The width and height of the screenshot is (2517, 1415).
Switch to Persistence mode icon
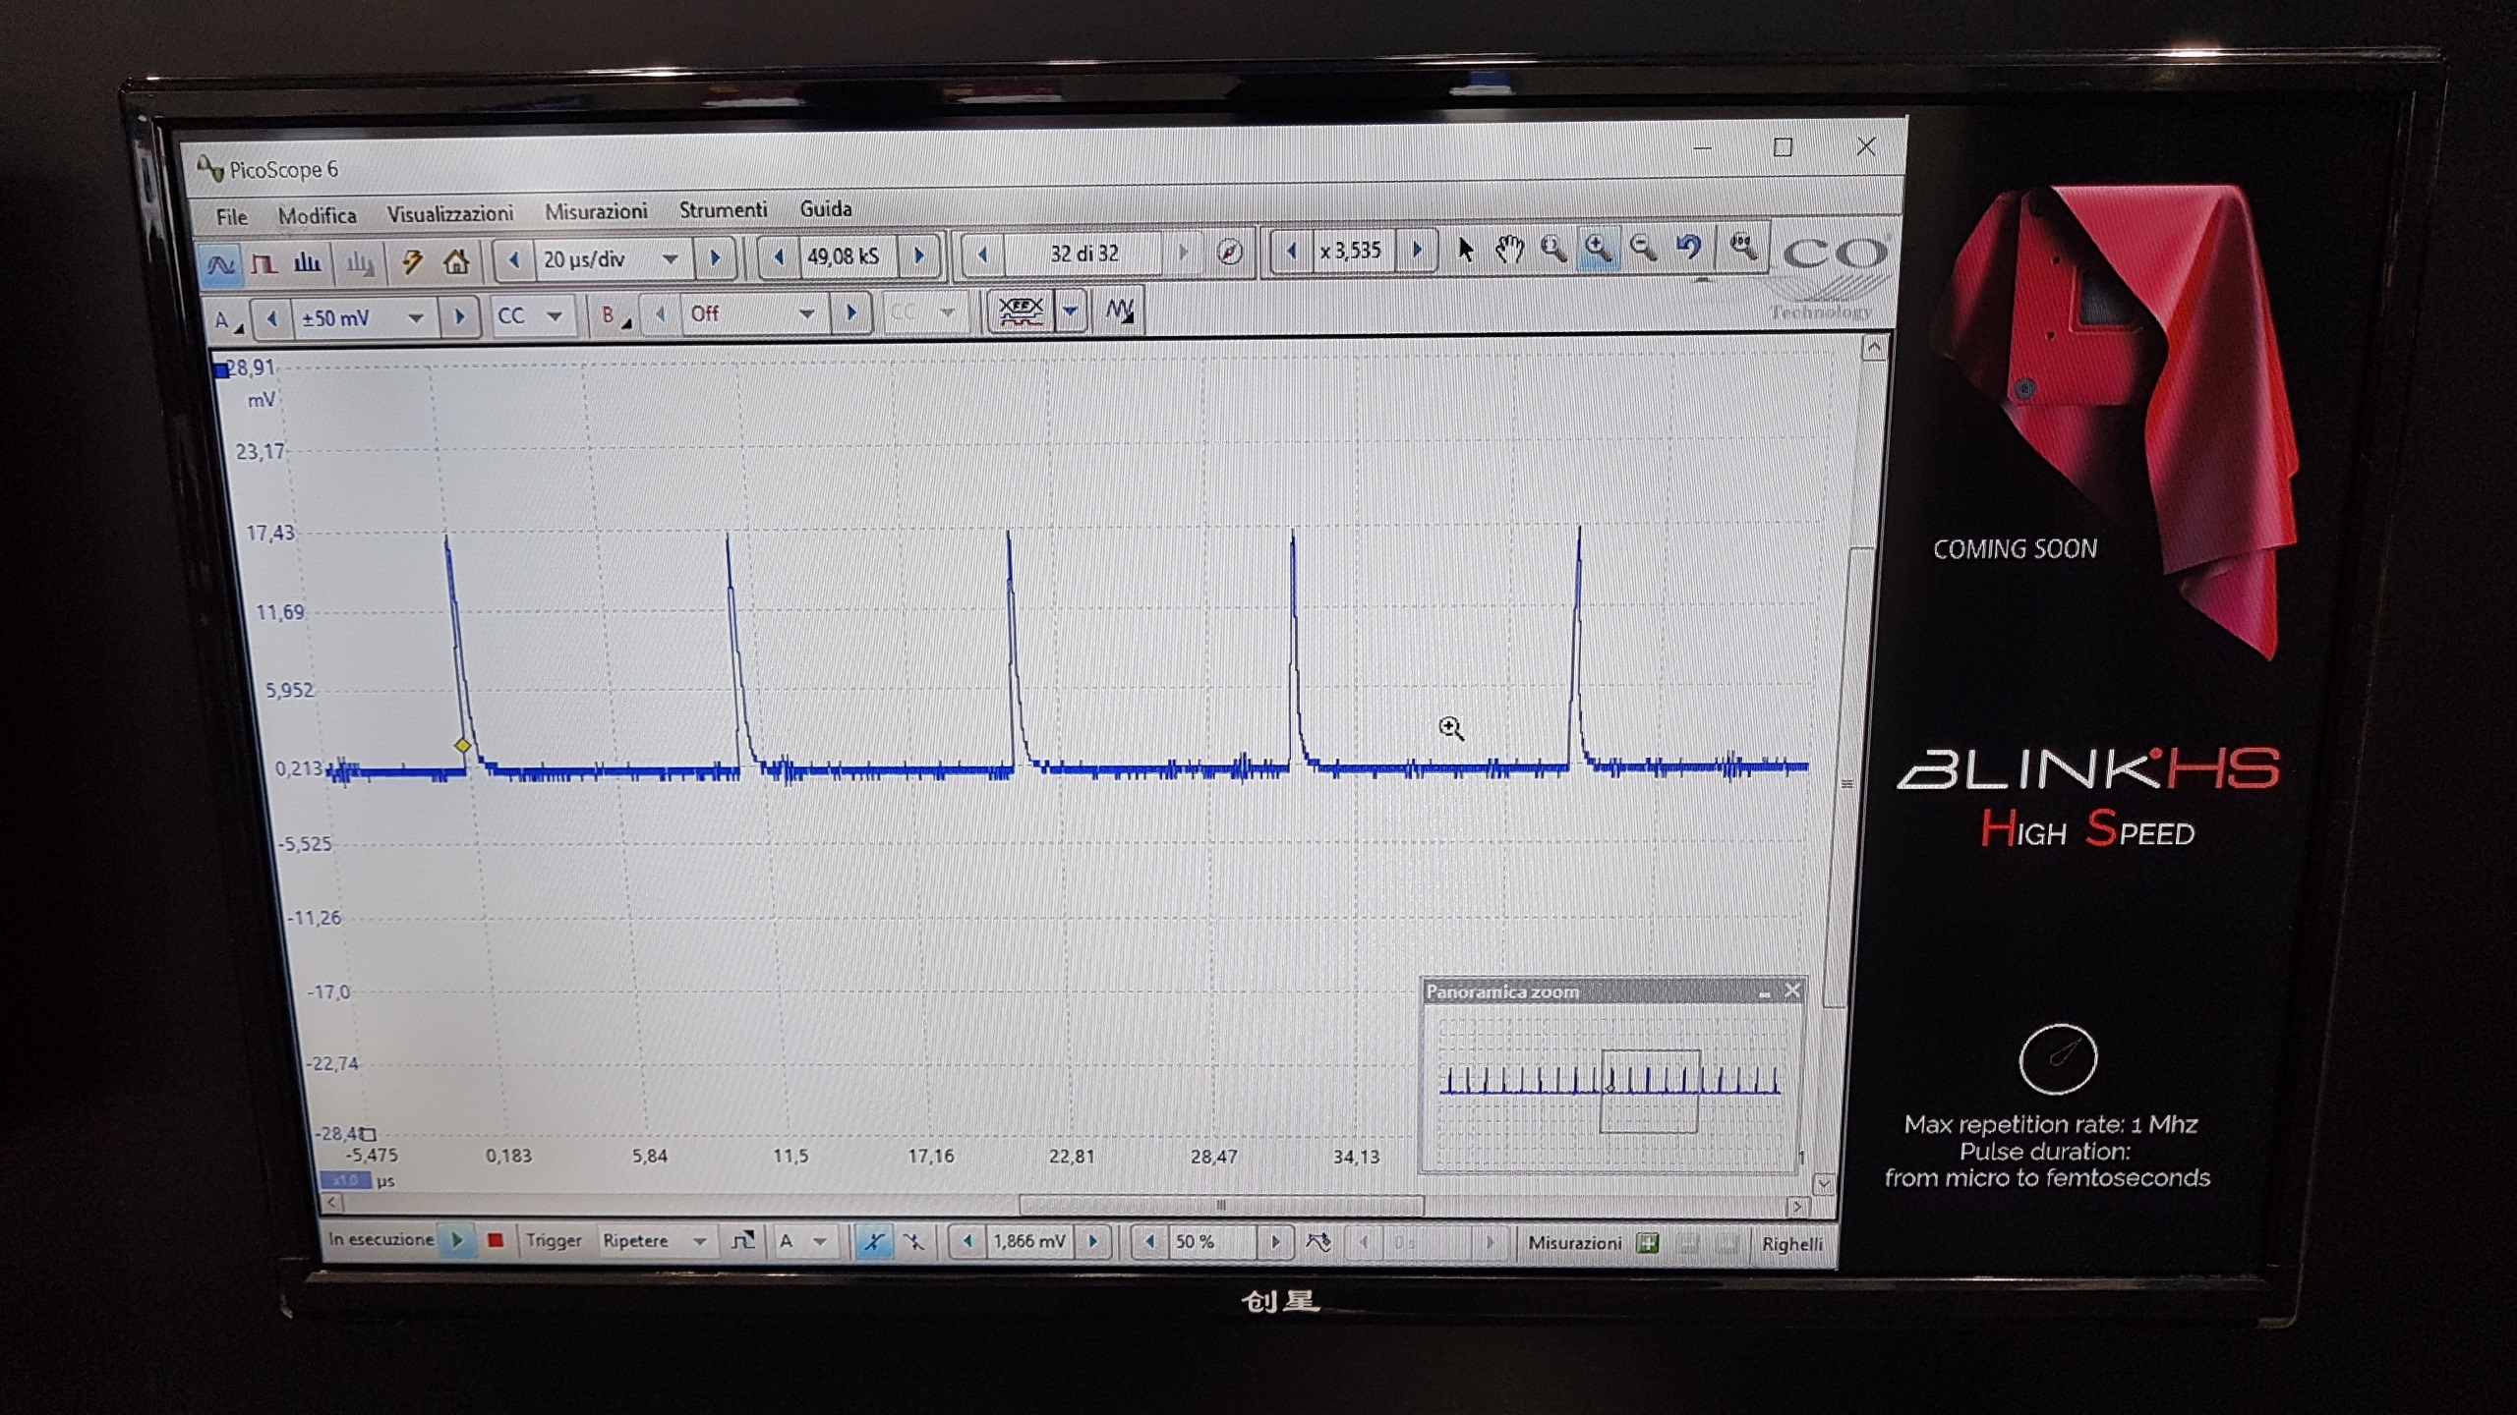[x=263, y=263]
